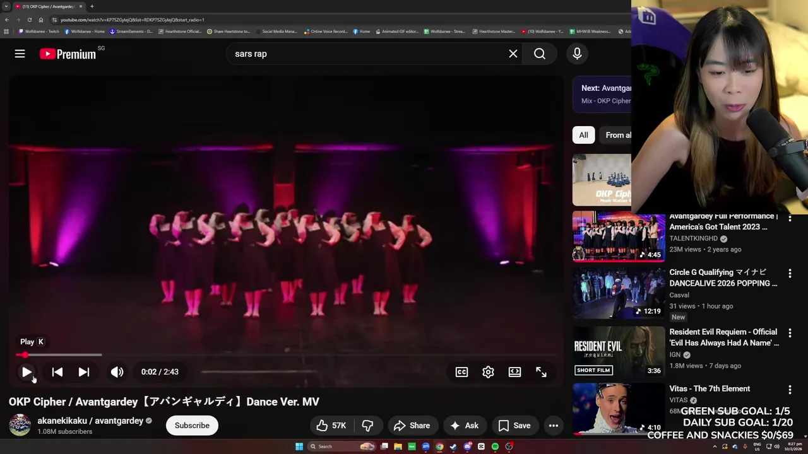808x454 pixels.
Task: Open options for Avantgardey Full Performance
Action: (790, 218)
